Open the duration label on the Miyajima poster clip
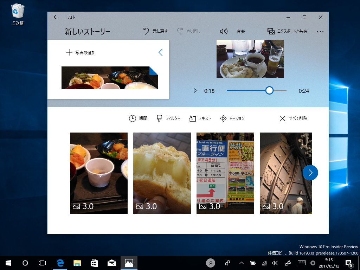Screen dimensions: 360x270 coord(210,207)
